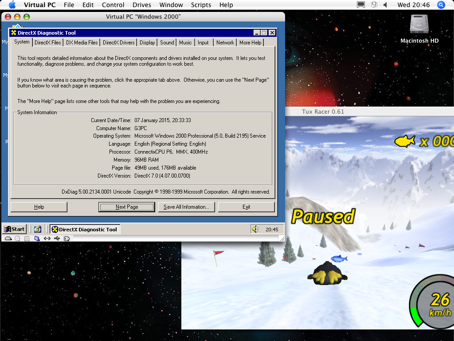Click the 96MB RAM memory value
Image resolution: width=454 pixels, height=341 pixels.
pyautogui.click(x=146, y=160)
